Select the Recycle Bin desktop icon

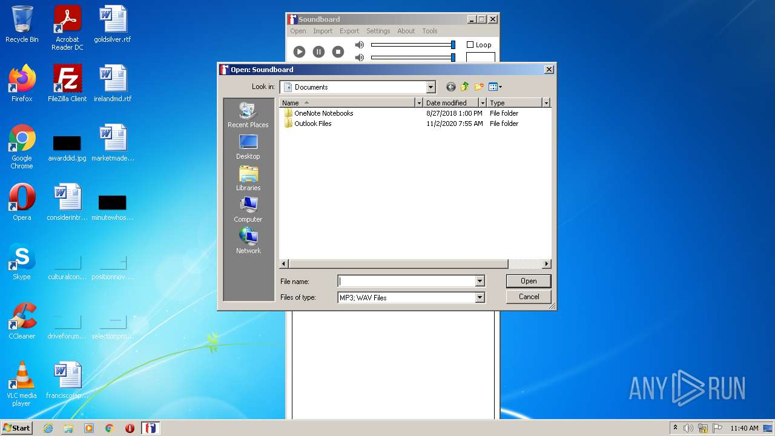[x=22, y=25]
